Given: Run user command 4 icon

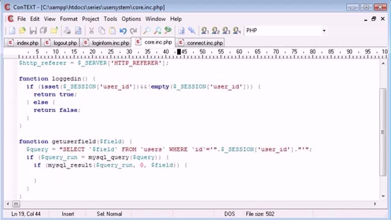Looking at the screenshot, I should [237, 31].
